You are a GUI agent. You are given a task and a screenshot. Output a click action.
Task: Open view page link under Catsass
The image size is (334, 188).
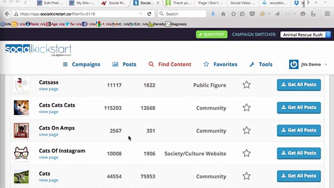pos(49,89)
